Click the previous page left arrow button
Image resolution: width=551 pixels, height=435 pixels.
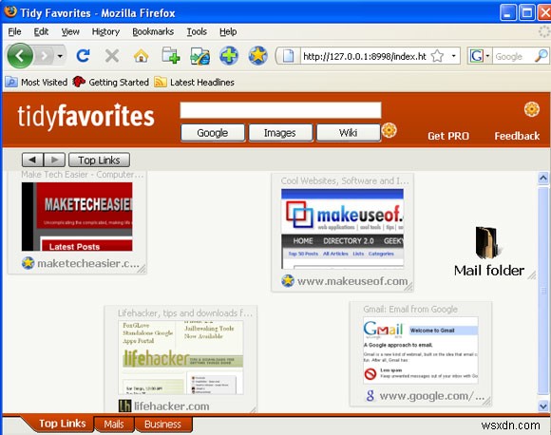32,160
